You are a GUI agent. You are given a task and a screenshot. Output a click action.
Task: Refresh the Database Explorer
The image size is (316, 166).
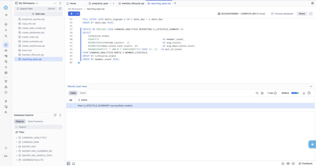click(55, 115)
